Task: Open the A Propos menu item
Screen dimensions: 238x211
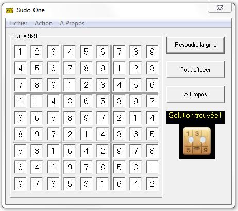Action: pyautogui.click(x=72, y=23)
